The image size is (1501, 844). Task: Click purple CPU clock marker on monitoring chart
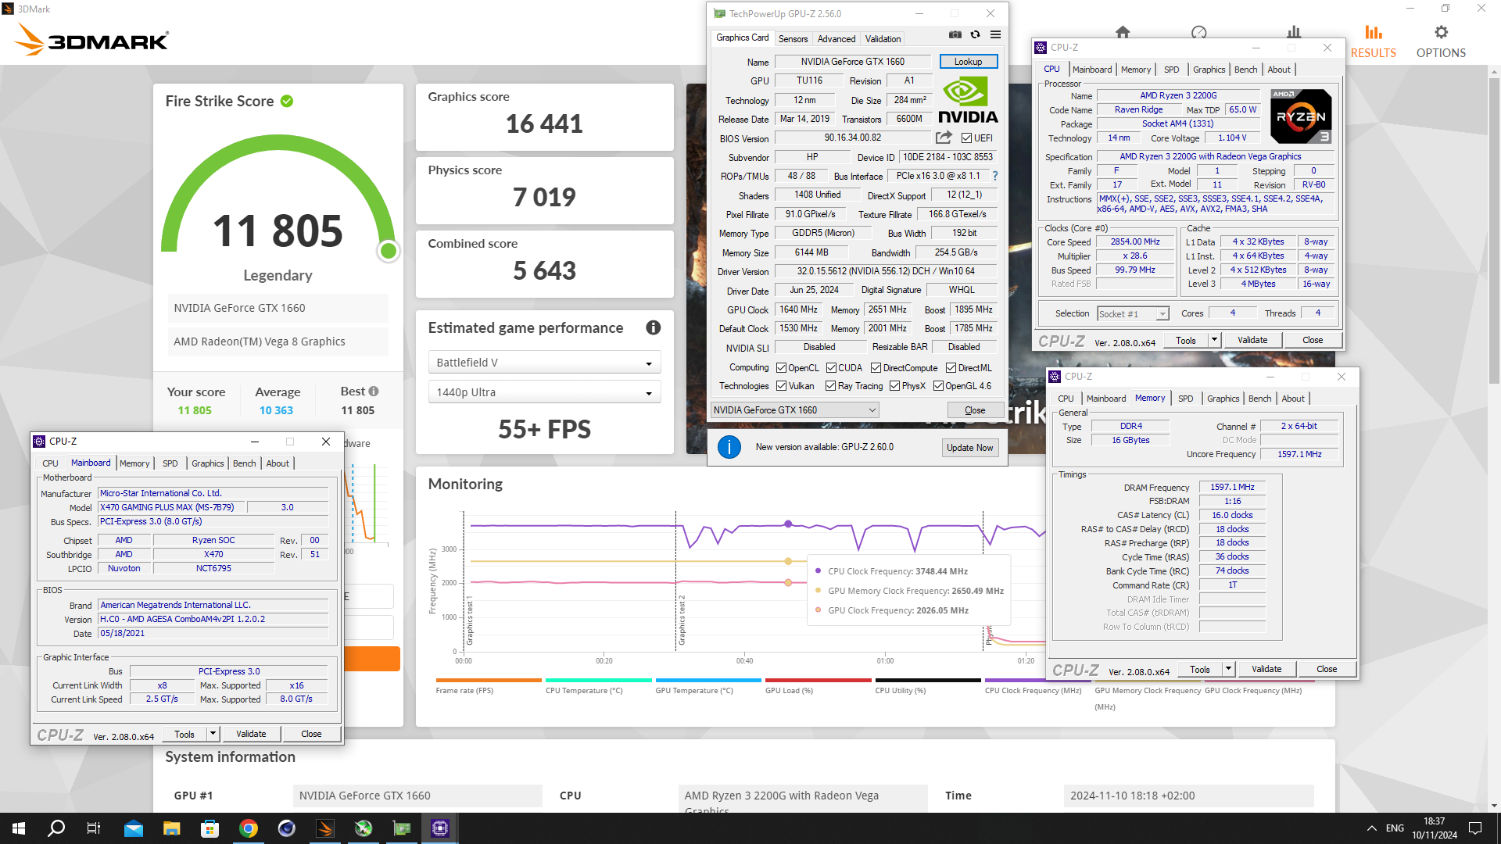(788, 524)
